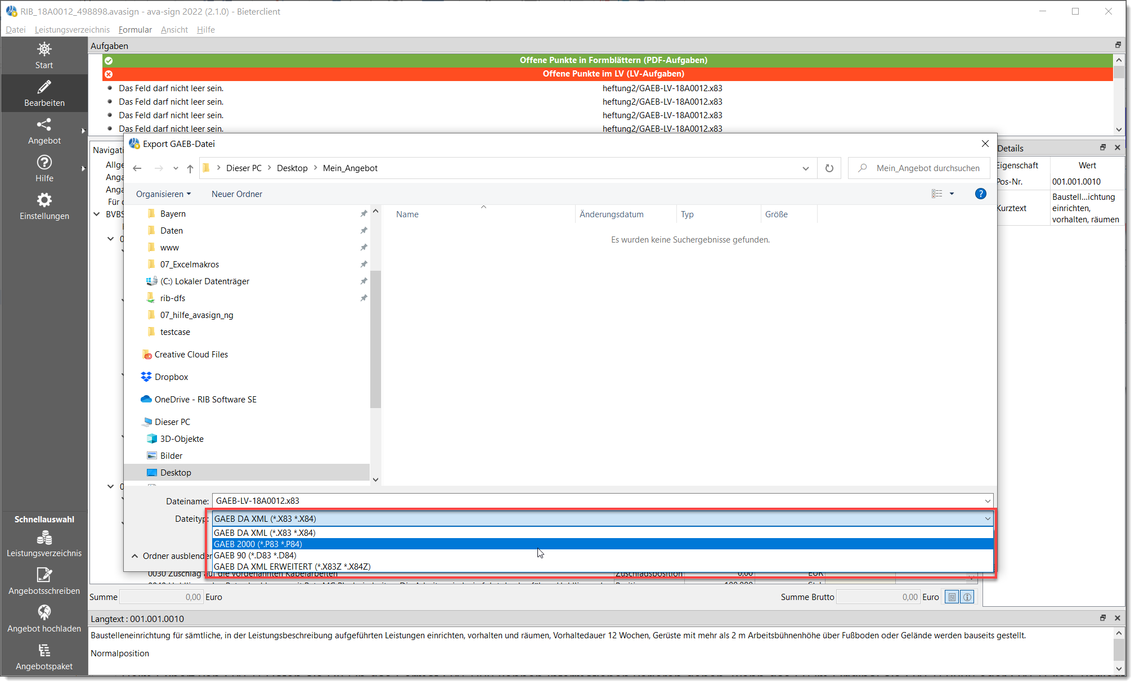
Task: Close the Langtext panel
Action: [x=1118, y=618]
